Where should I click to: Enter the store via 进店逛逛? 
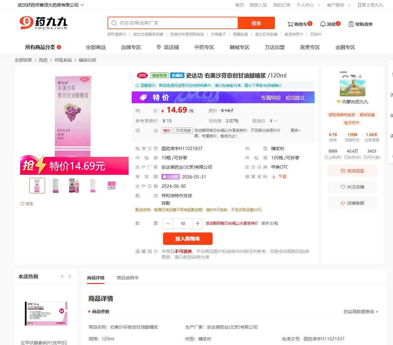(352, 171)
